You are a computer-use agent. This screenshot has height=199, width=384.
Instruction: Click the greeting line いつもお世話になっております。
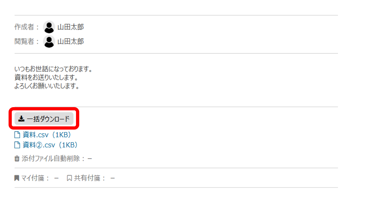[x=54, y=68]
